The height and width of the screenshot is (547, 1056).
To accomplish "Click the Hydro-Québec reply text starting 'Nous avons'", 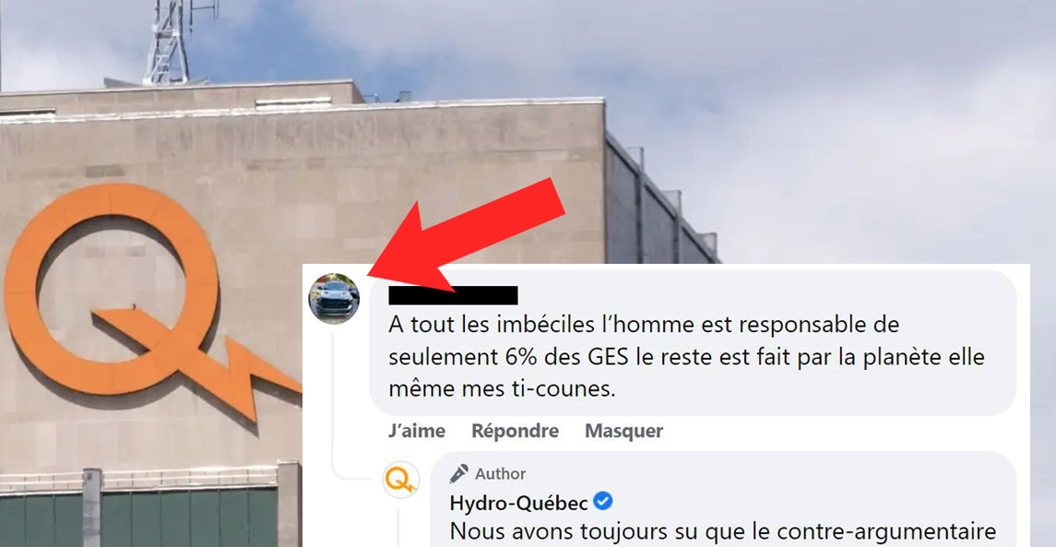I will 731,530.
